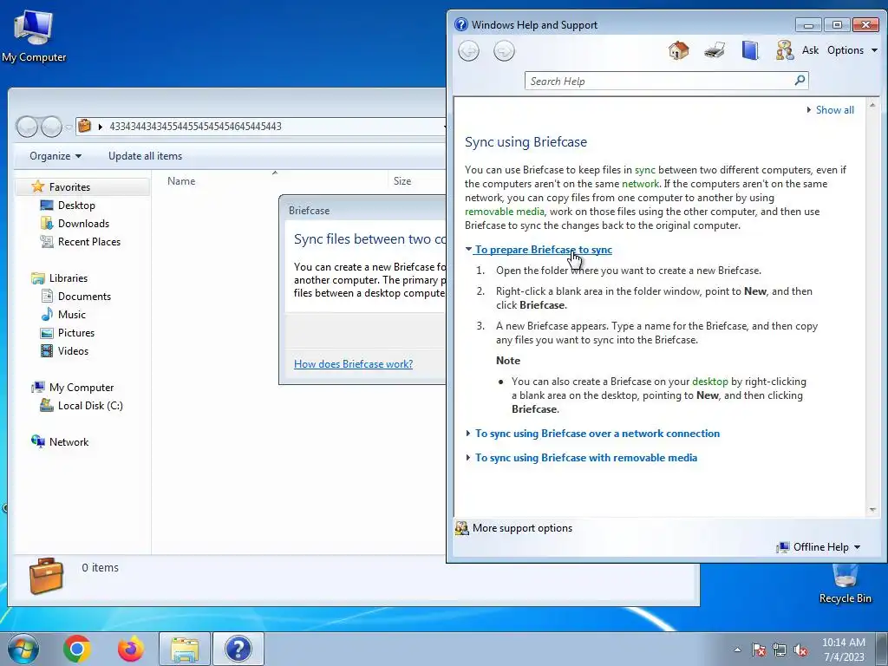Click in the Search Help field
Viewport: 888px width, 666px height.
(660, 81)
